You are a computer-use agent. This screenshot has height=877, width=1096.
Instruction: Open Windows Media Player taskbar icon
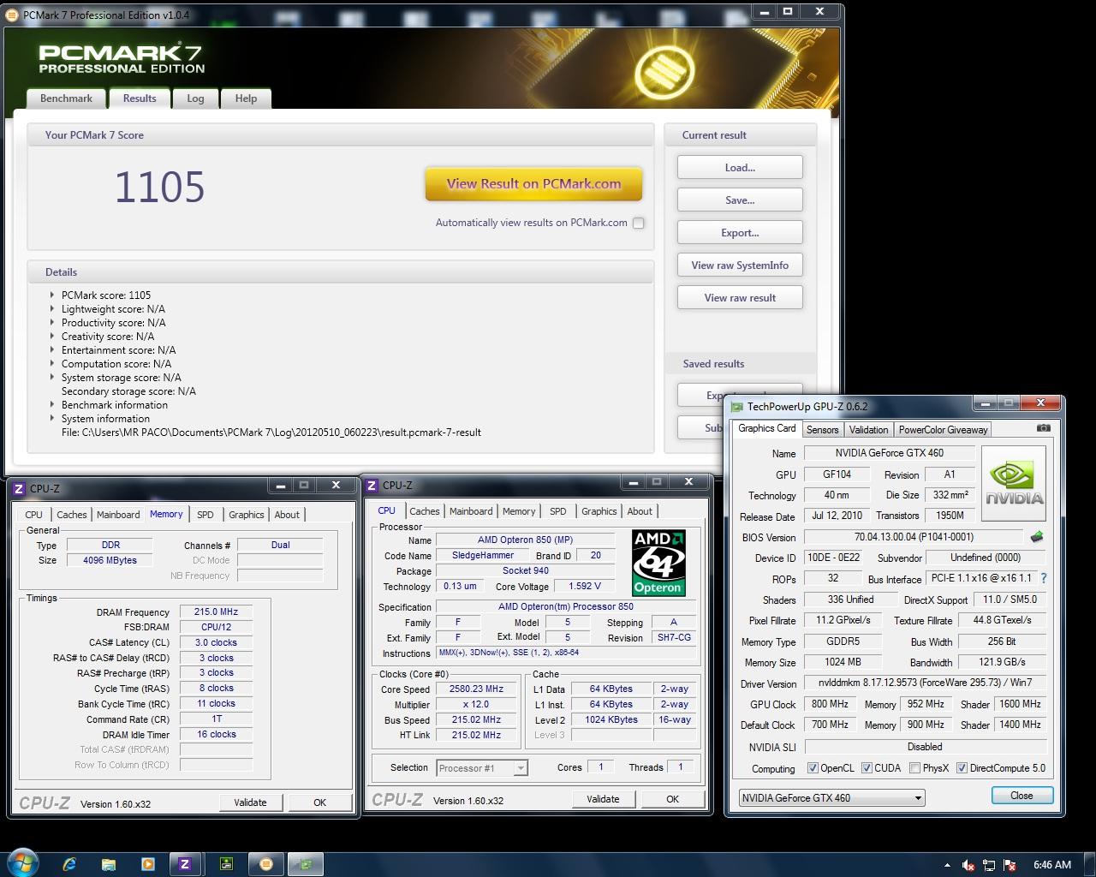(x=147, y=864)
